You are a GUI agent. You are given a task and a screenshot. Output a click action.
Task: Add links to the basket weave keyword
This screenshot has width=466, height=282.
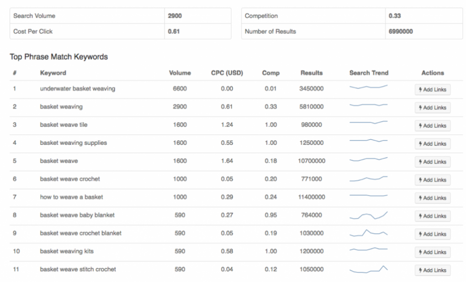432,162
